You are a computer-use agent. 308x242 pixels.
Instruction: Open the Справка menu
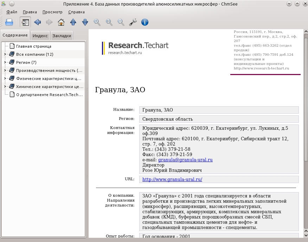coord(76,12)
